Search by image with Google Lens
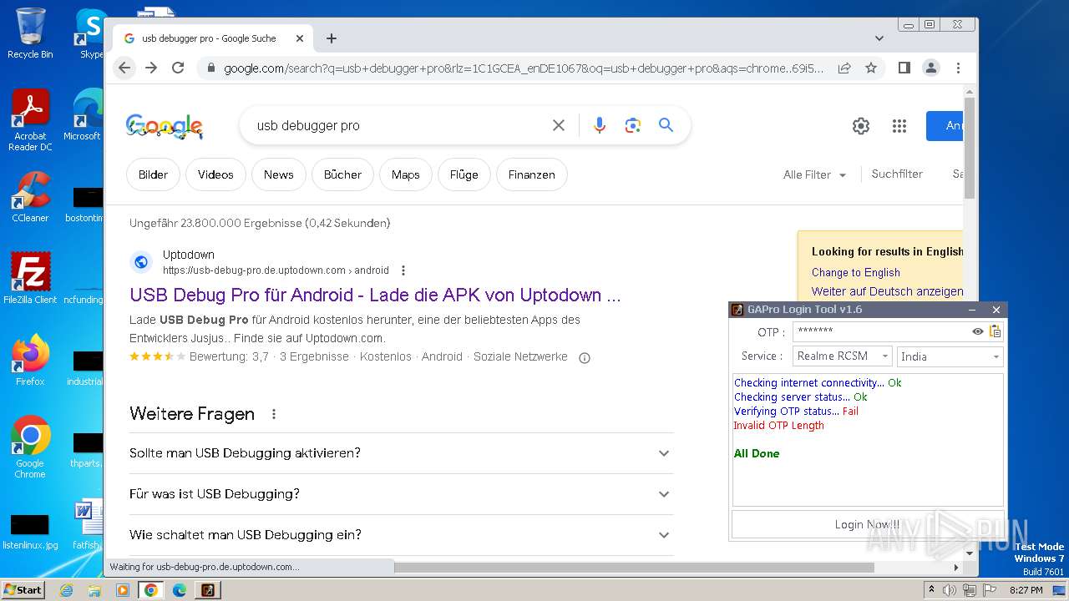Image resolution: width=1069 pixels, height=601 pixels. click(632, 125)
